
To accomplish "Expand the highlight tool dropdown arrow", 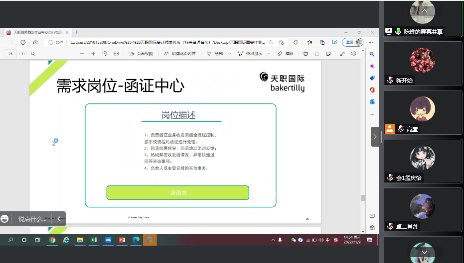I will point(269,54).
